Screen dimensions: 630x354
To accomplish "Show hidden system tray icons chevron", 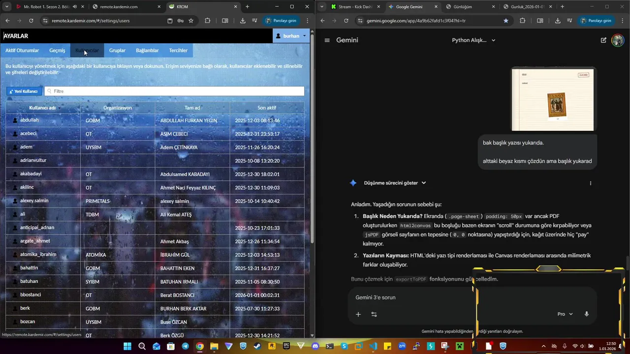I will 543,346.
